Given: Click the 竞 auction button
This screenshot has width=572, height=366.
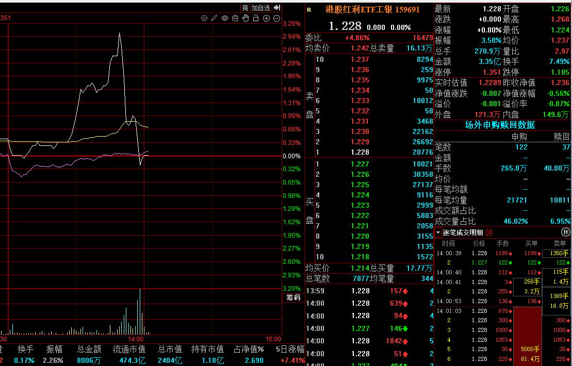Looking at the screenshot, I should coord(245,8).
